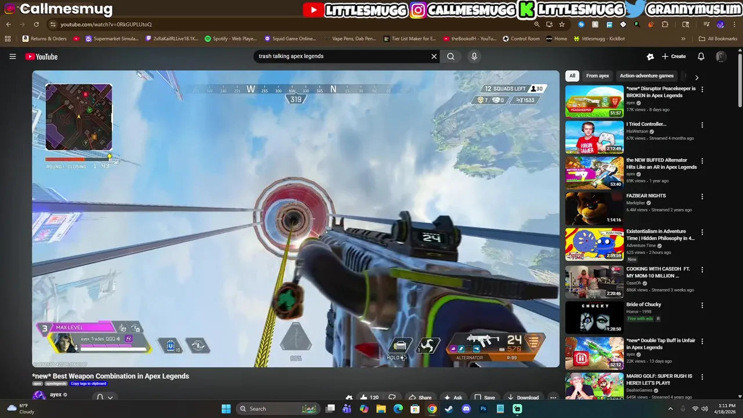
Task: Open the browser Extensions puzzle icon
Action: [x=665, y=24]
